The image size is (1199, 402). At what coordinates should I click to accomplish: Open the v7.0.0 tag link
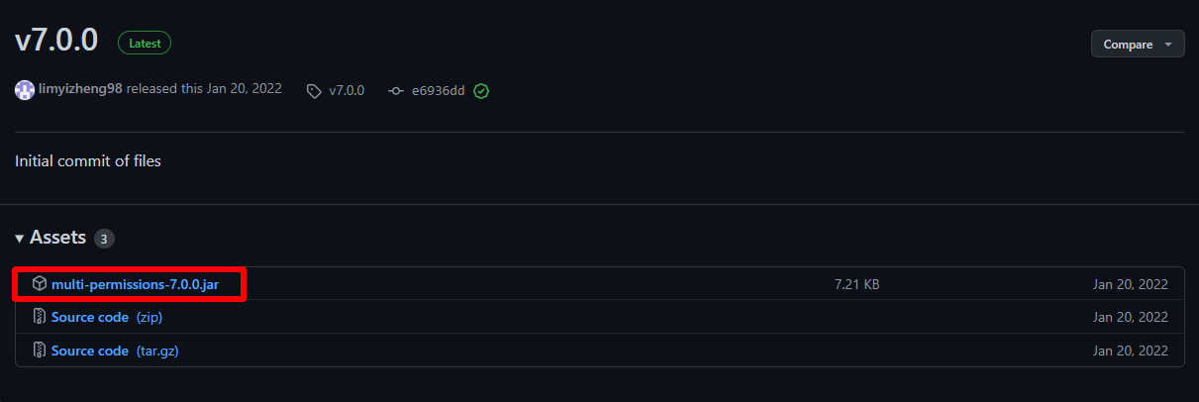[347, 90]
